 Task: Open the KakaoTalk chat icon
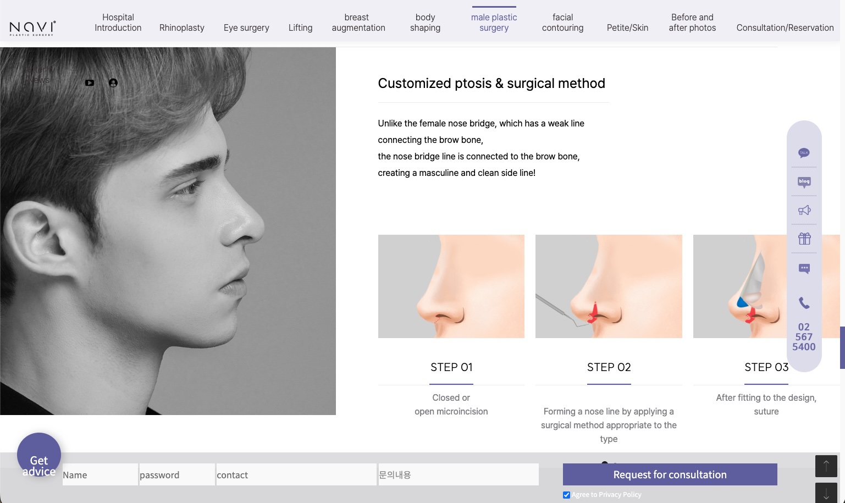(804, 153)
